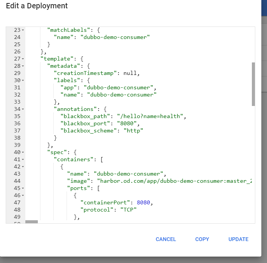This screenshot has height=263, width=267.
Task: Fold the containers array at line 41
Action: click(x=23, y=160)
